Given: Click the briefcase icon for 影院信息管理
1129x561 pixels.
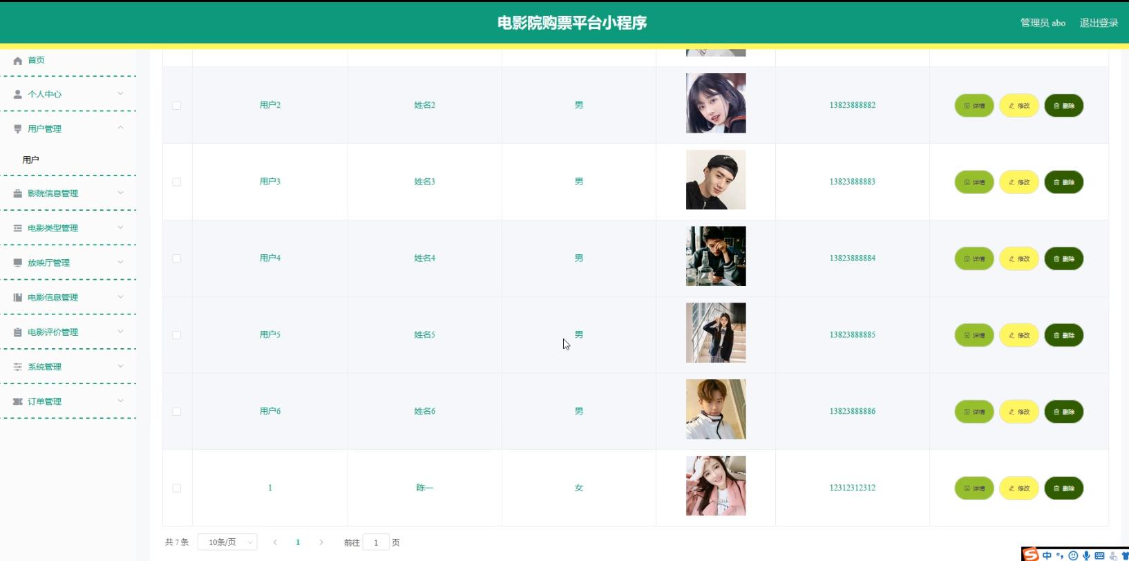Looking at the screenshot, I should coord(18,194).
